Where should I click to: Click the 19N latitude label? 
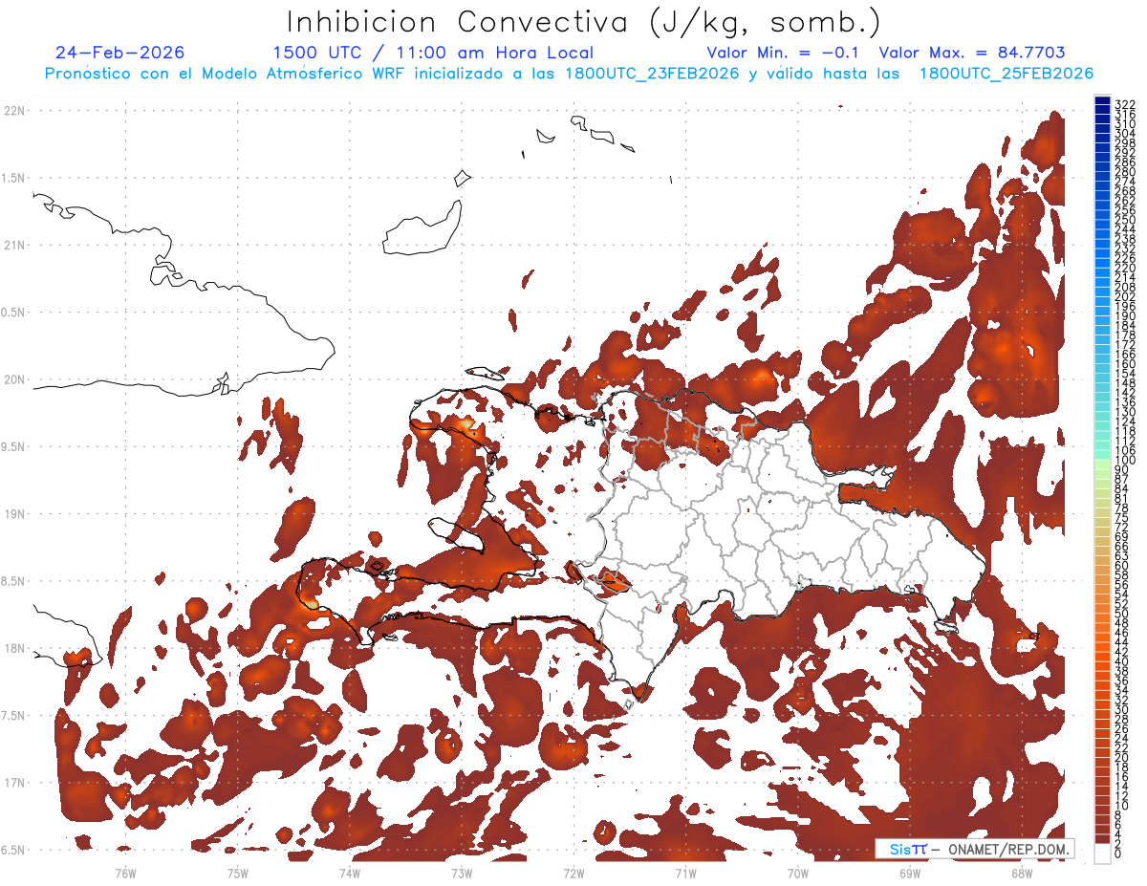15,514
